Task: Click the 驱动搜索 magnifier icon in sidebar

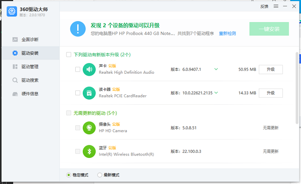Action: [15, 80]
